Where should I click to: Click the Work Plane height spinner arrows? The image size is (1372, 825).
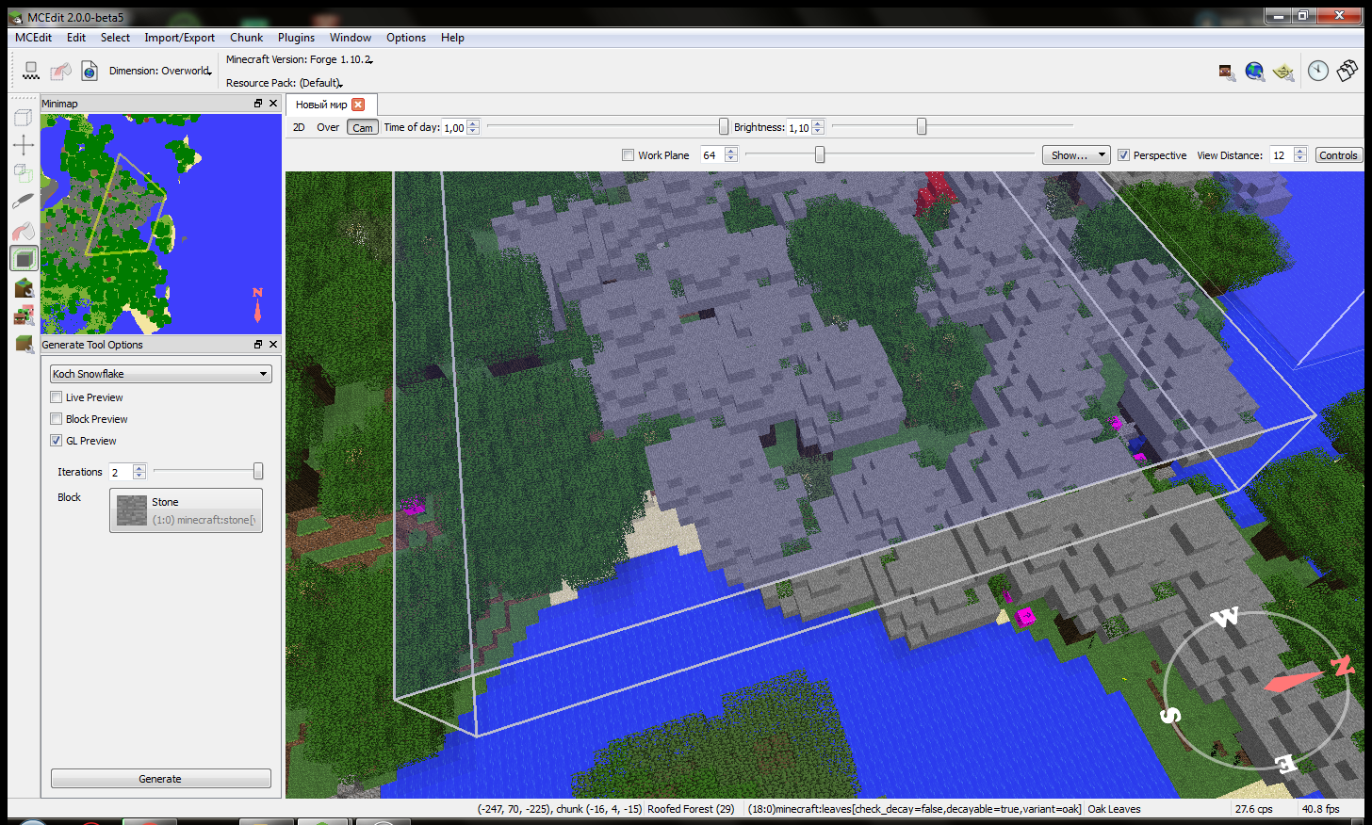tap(731, 155)
